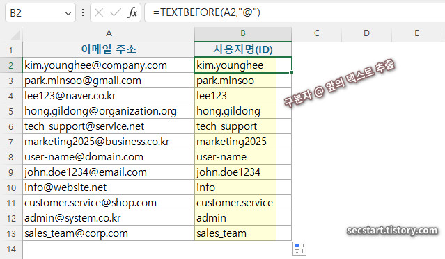Select result cell tech_support in column B
Viewport: 445px width, 259px height.
coord(243,126)
